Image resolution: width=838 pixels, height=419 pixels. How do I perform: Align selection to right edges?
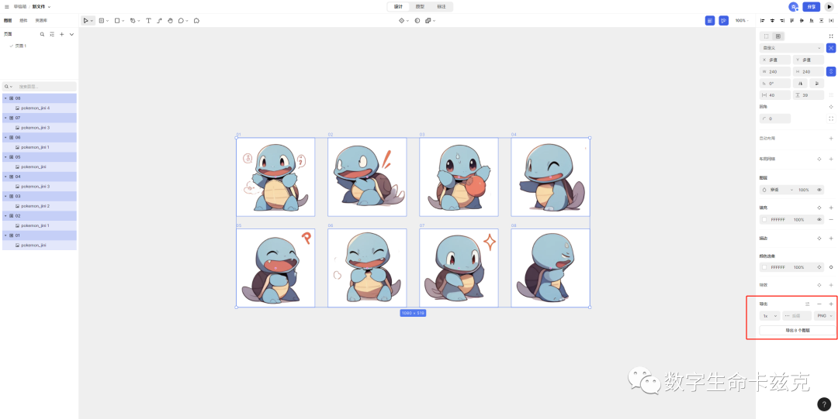(x=782, y=21)
